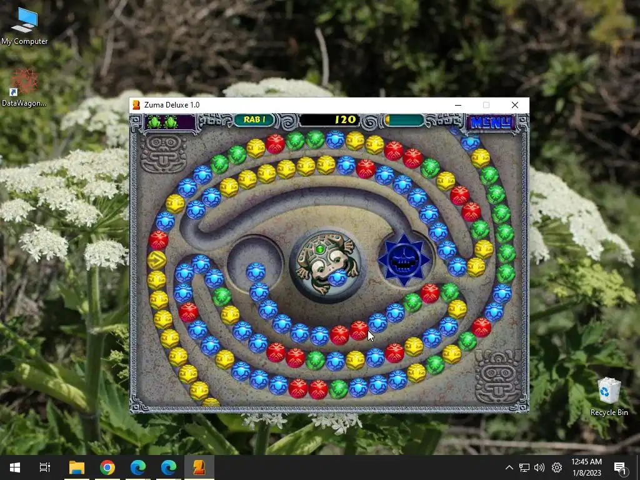Open the Edge icon beside Zuma taskbar button

tap(169, 467)
